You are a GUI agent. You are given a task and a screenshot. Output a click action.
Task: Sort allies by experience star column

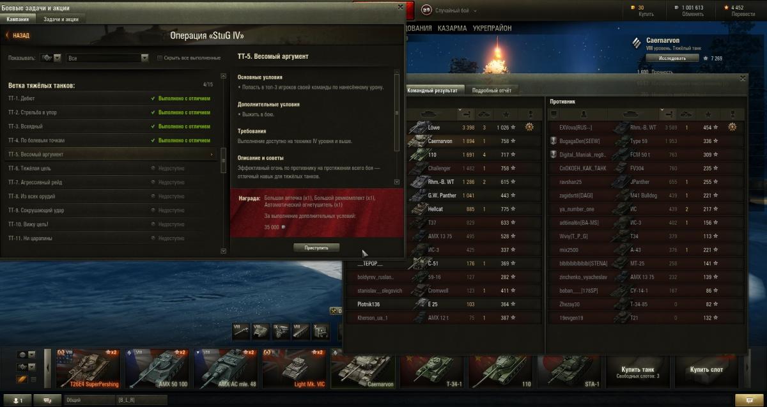506,114
